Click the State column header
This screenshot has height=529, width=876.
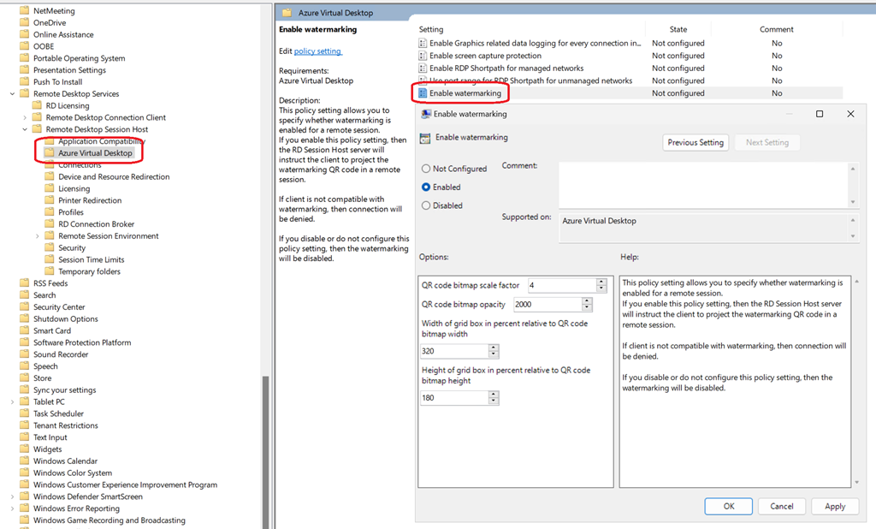click(x=678, y=29)
